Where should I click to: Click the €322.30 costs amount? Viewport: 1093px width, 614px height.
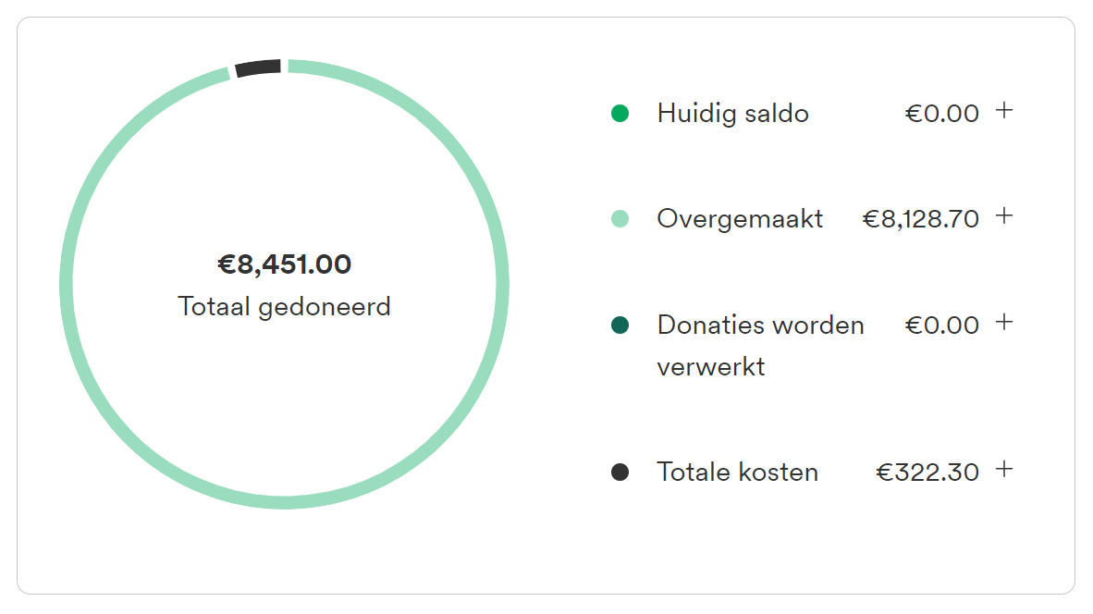927,472
